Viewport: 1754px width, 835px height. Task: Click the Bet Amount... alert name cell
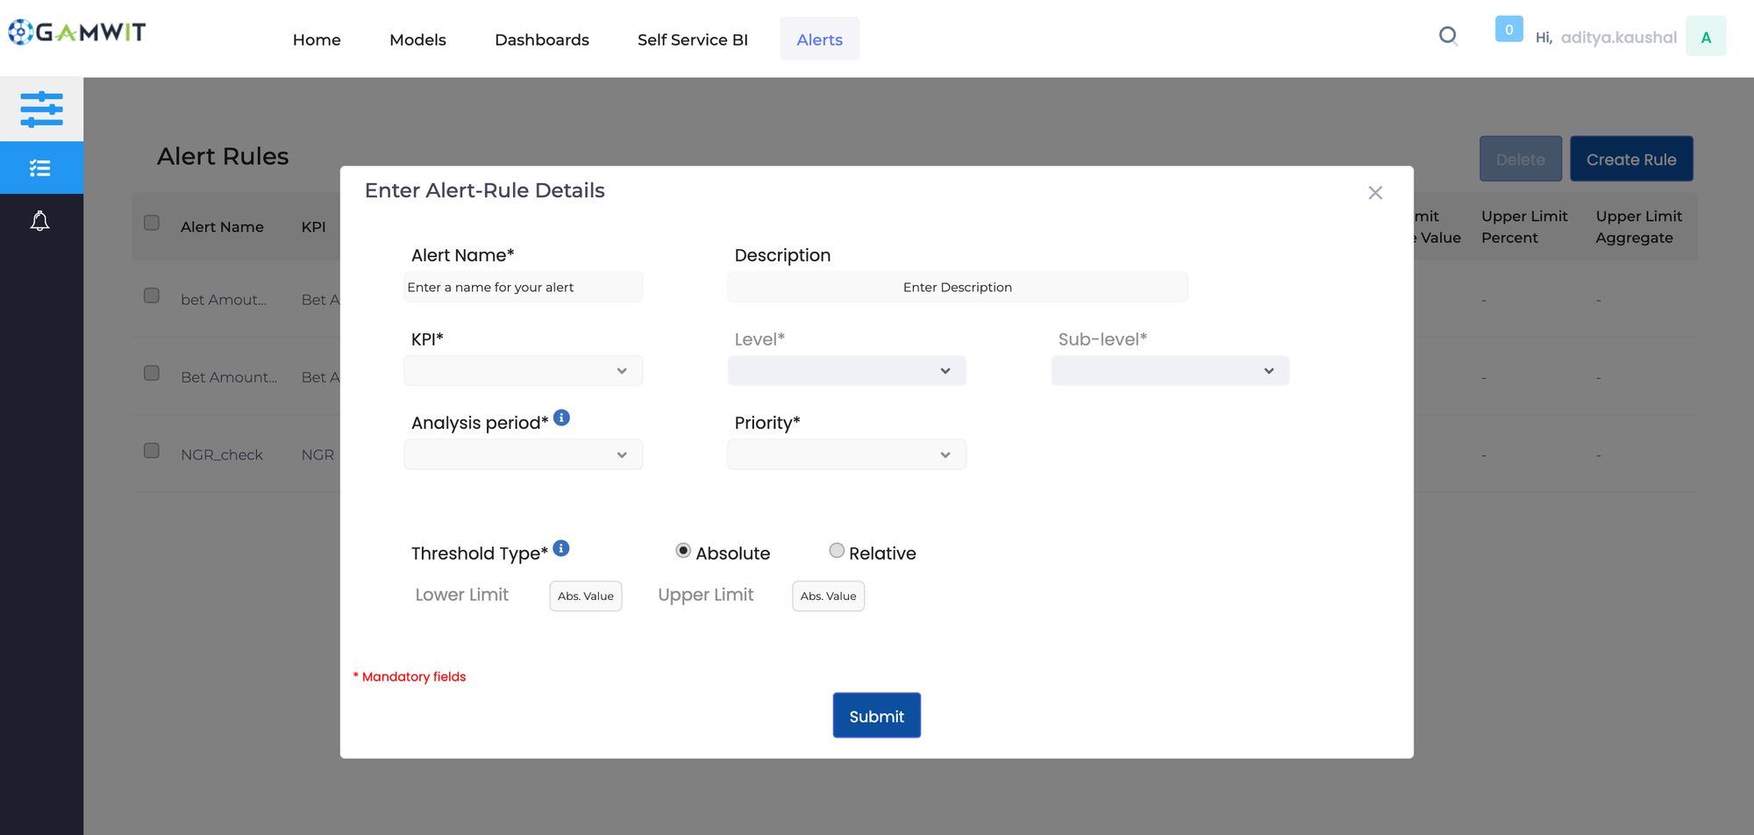(229, 377)
